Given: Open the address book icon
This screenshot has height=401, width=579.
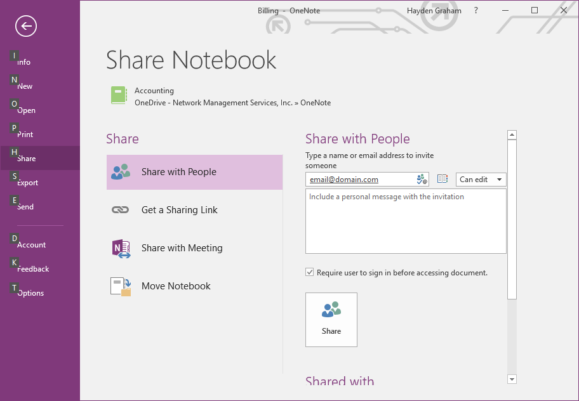Looking at the screenshot, I should pyautogui.click(x=442, y=179).
